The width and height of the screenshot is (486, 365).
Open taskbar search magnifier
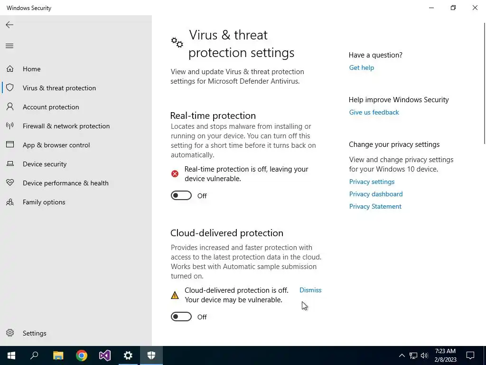(x=34, y=355)
